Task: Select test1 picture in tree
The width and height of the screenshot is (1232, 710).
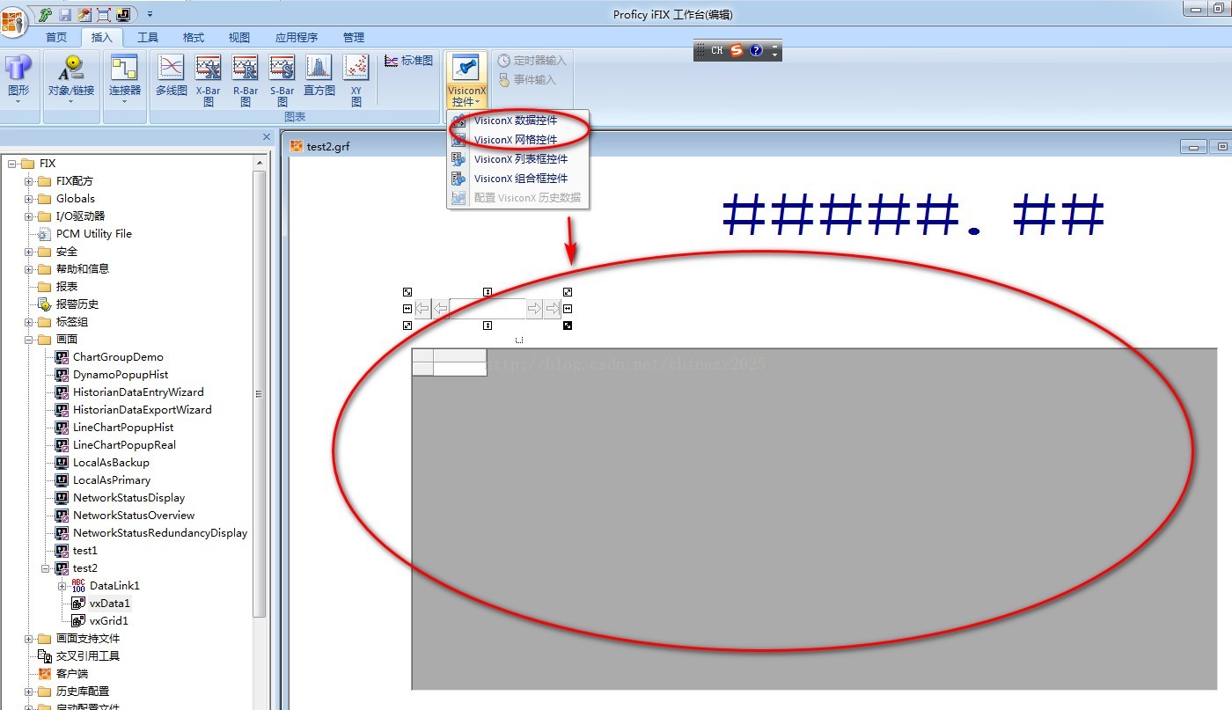Action: (85, 551)
